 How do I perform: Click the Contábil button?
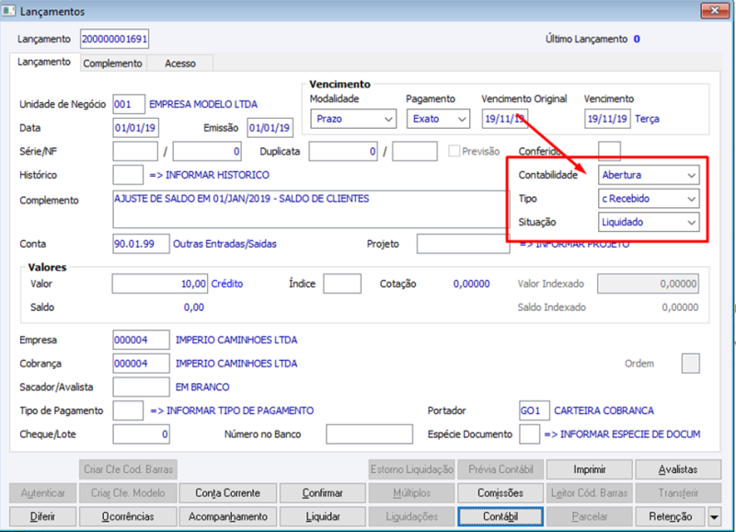[x=500, y=516]
